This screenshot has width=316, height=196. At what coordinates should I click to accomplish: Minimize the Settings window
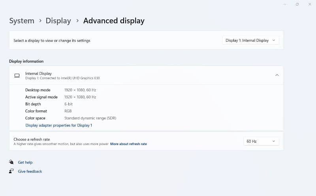point(285,4)
